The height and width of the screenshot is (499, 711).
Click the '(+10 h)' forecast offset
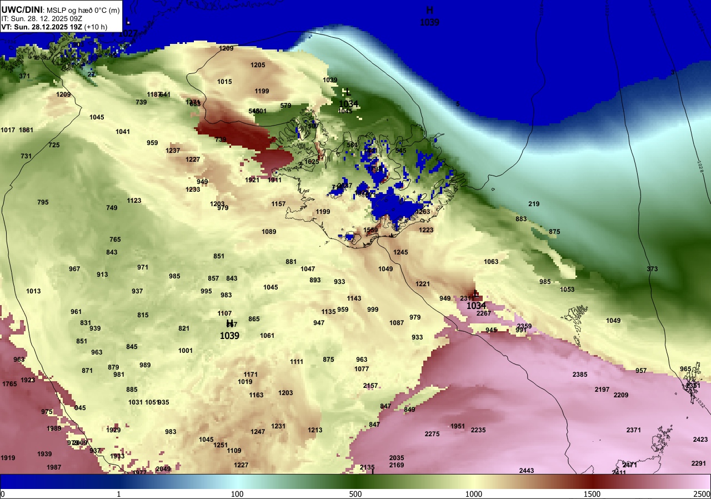(96, 27)
